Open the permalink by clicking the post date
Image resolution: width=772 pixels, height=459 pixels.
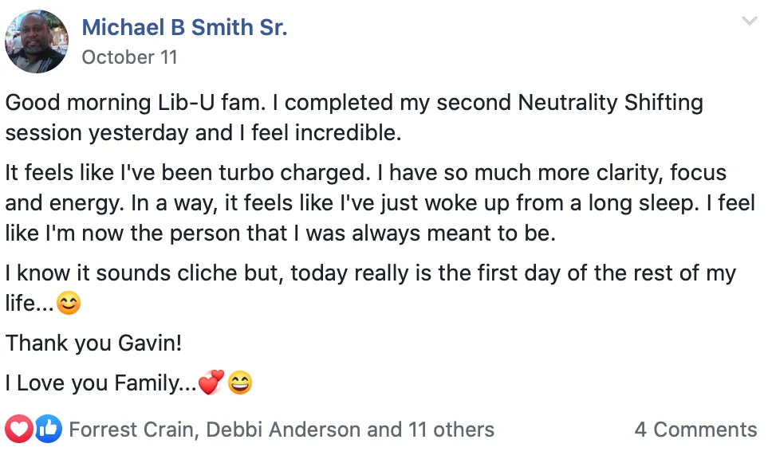coord(129,57)
